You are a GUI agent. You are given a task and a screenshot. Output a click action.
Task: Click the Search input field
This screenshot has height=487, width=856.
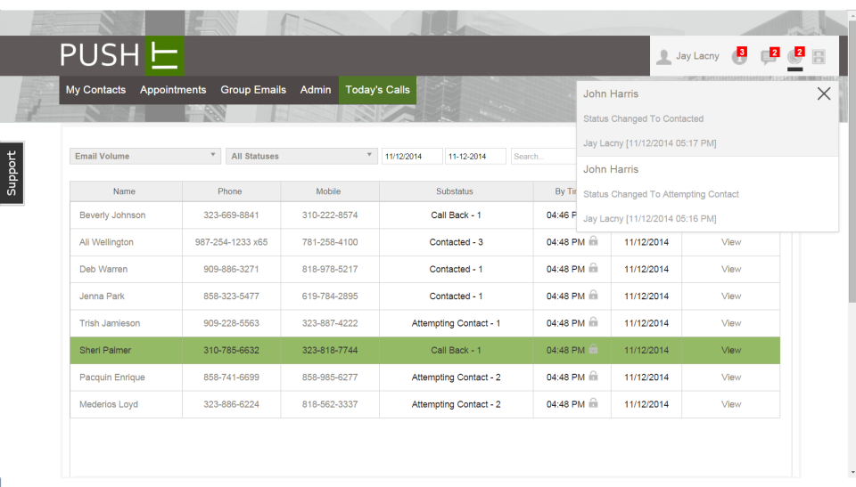tap(544, 156)
